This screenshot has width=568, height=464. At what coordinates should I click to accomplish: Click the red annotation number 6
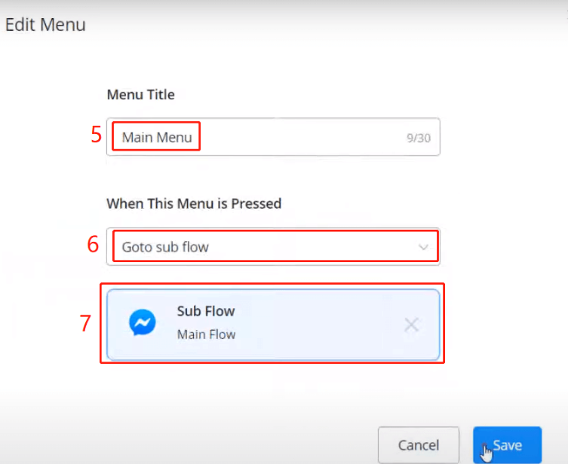(94, 245)
